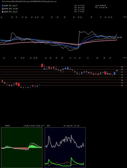
Task: Click the 'Avg V: 0.009 M' volume text
Action: click(x=100, y=6)
